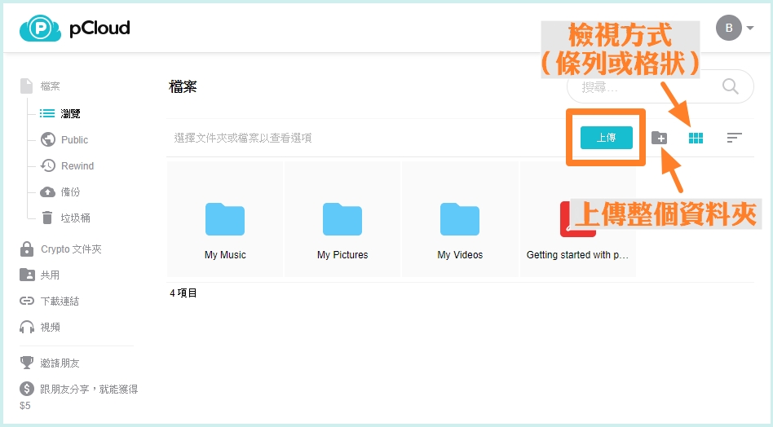
Task: Open Rewind history in sidebar
Action: click(77, 166)
